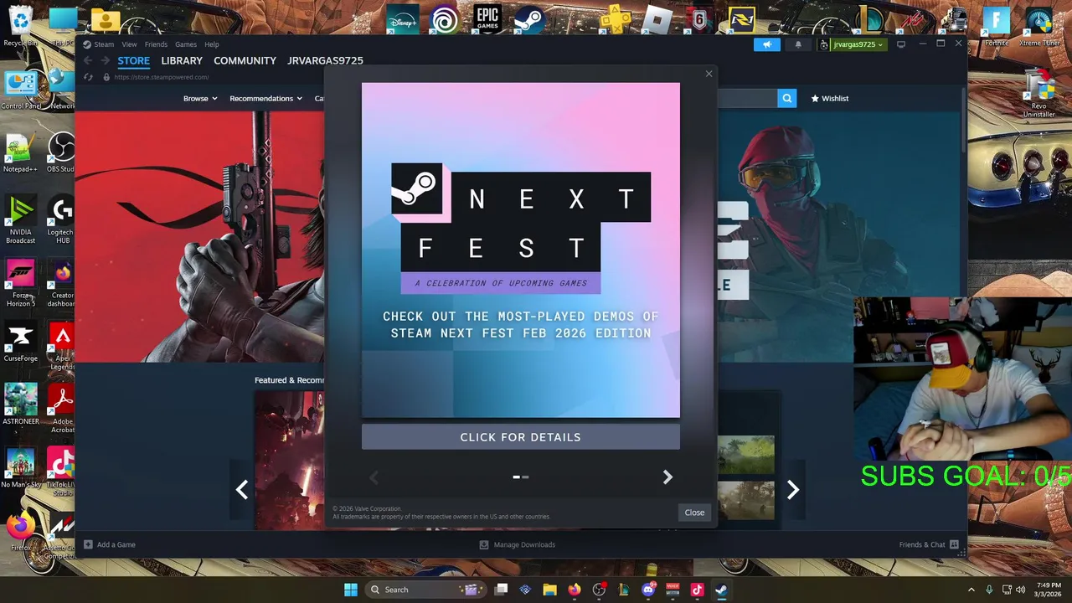Launch the Roblox desktop shortcut

coord(657,18)
